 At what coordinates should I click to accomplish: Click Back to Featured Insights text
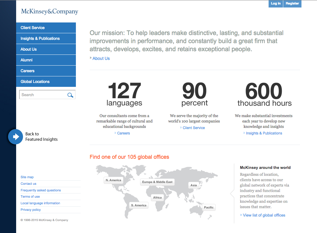42,137
